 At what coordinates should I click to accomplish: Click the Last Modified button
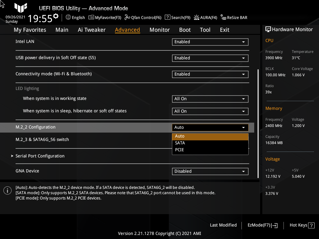pos(223,225)
